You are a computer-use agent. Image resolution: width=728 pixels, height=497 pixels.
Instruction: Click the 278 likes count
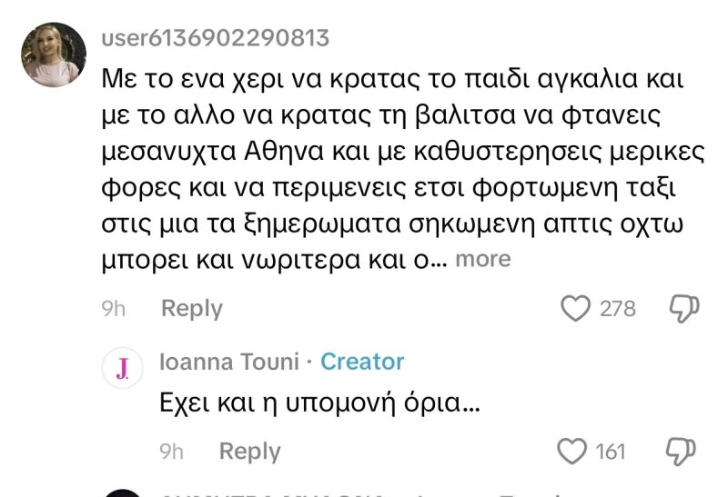[x=618, y=308]
